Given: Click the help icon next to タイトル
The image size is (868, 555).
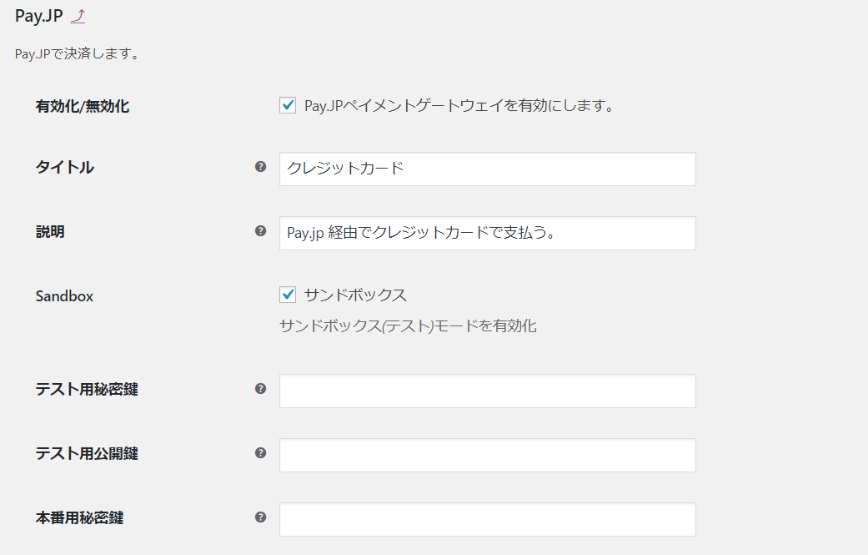Looking at the screenshot, I should [260, 167].
